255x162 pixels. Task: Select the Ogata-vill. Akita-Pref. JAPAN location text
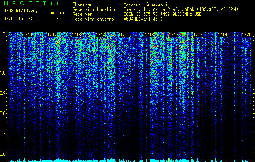(x=181, y=9)
